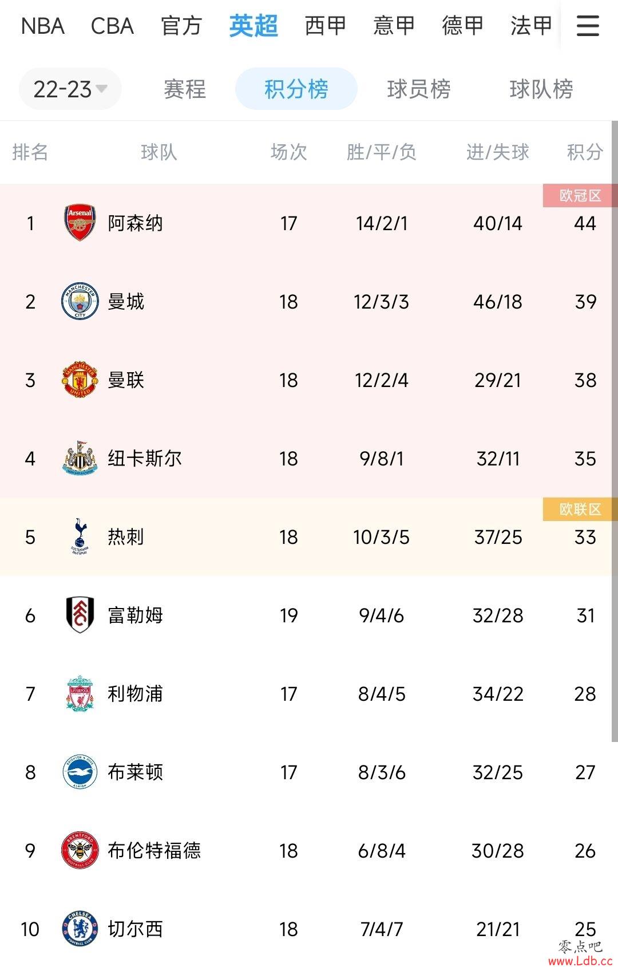Tap the Tottenham Hotspur crest
The height and width of the screenshot is (967, 618).
coord(80,536)
